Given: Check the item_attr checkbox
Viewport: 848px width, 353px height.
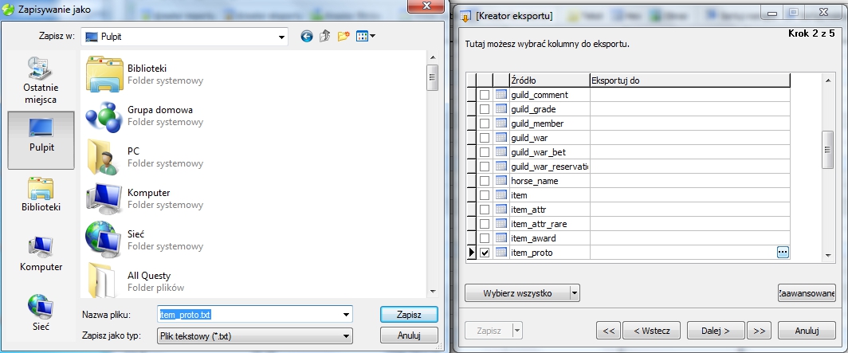Looking at the screenshot, I should point(485,210).
